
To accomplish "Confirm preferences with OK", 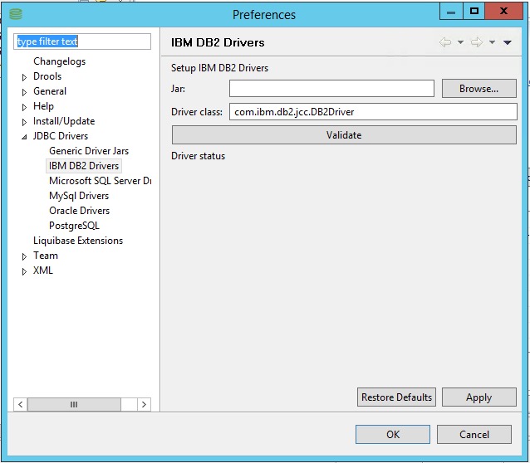I will 393,434.
